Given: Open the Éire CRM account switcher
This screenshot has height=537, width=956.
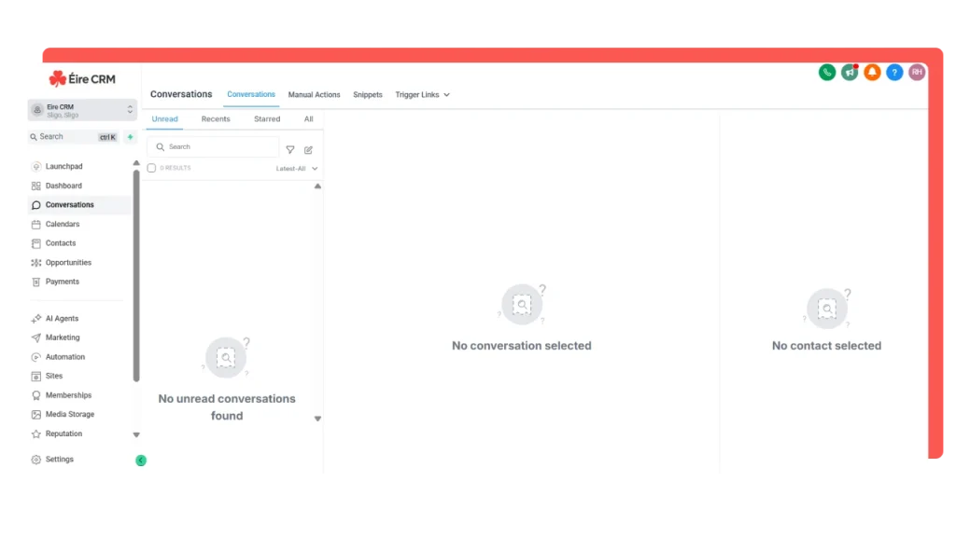Looking at the screenshot, I should [x=82, y=110].
